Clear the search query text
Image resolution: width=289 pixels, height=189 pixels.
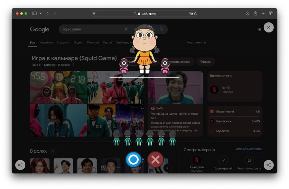click(126, 29)
